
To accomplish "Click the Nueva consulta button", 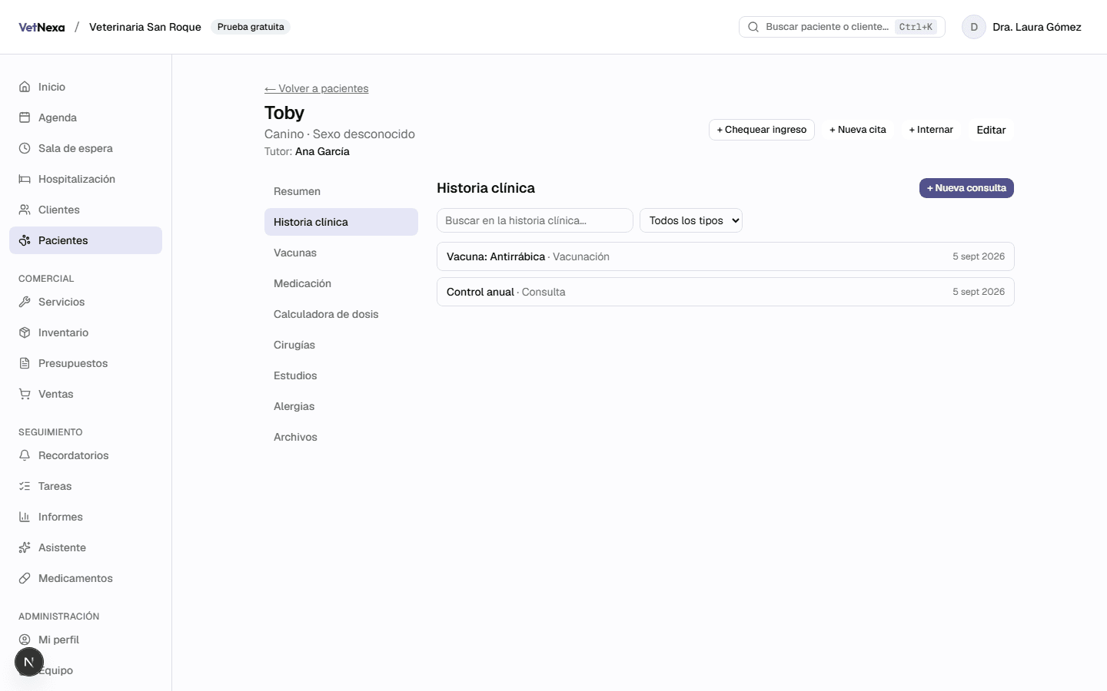I will [966, 188].
